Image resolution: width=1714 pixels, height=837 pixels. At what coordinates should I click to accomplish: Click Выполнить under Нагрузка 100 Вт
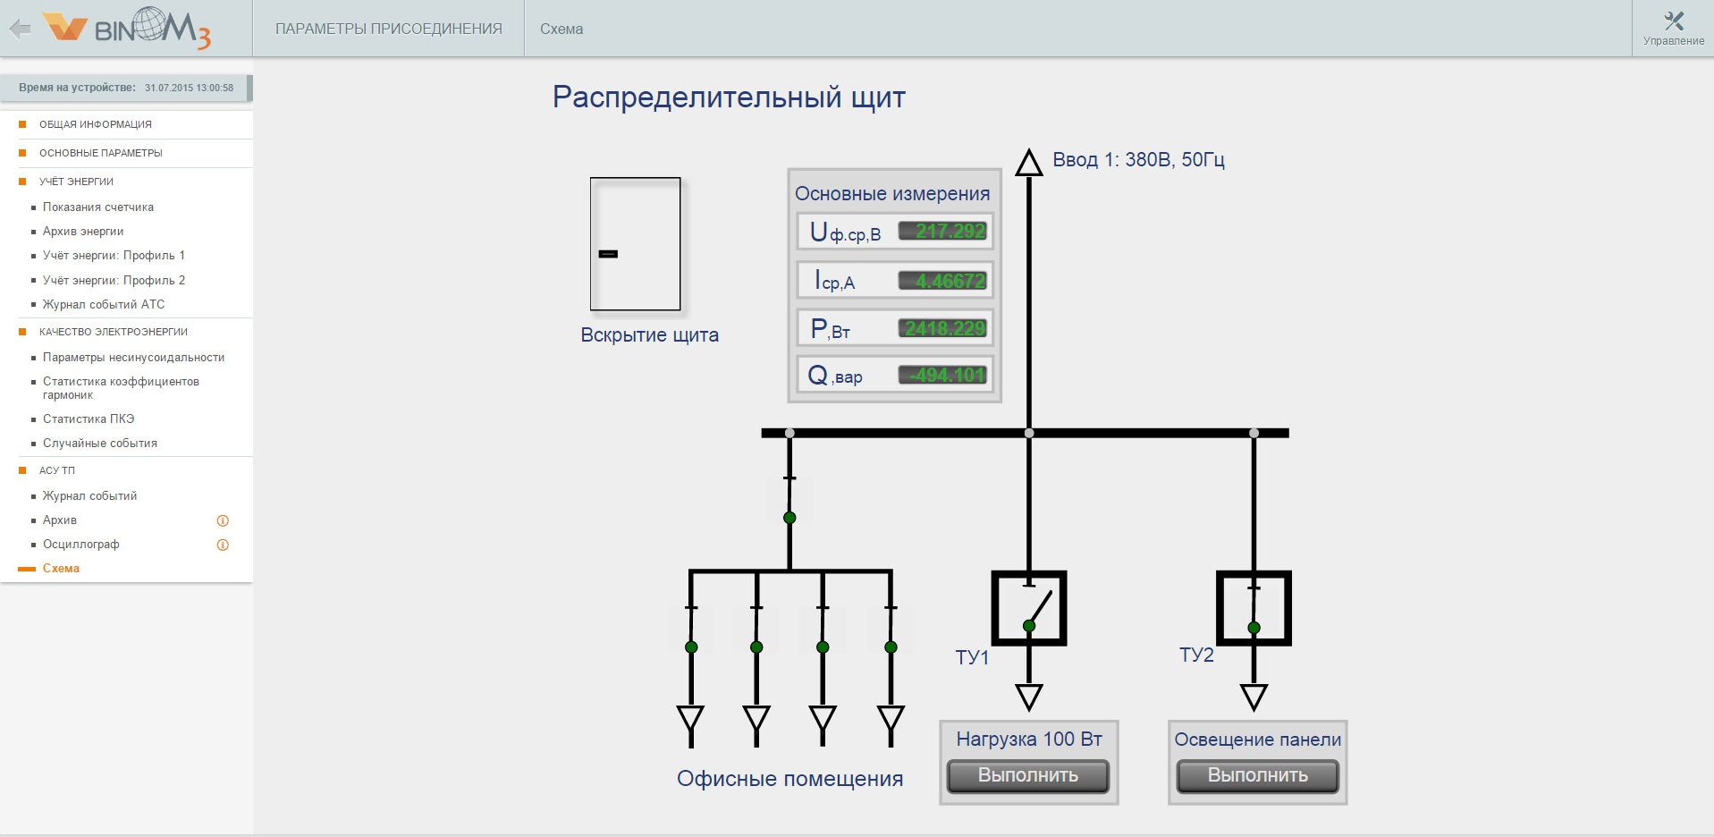pos(1028,775)
